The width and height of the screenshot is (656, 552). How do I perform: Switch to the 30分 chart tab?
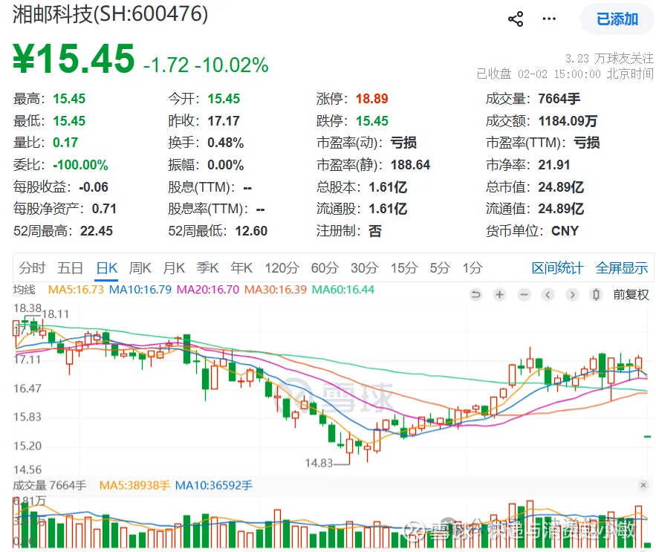coord(364,267)
